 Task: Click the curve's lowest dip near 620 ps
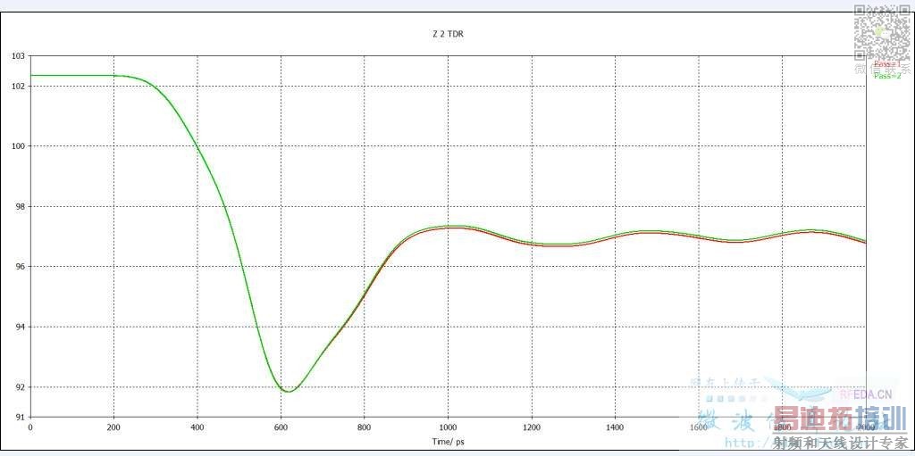pos(289,391)
